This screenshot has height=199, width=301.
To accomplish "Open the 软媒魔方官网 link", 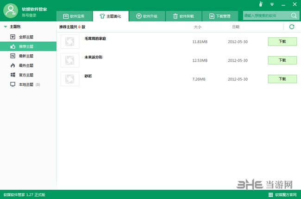I will coord(286,195).
